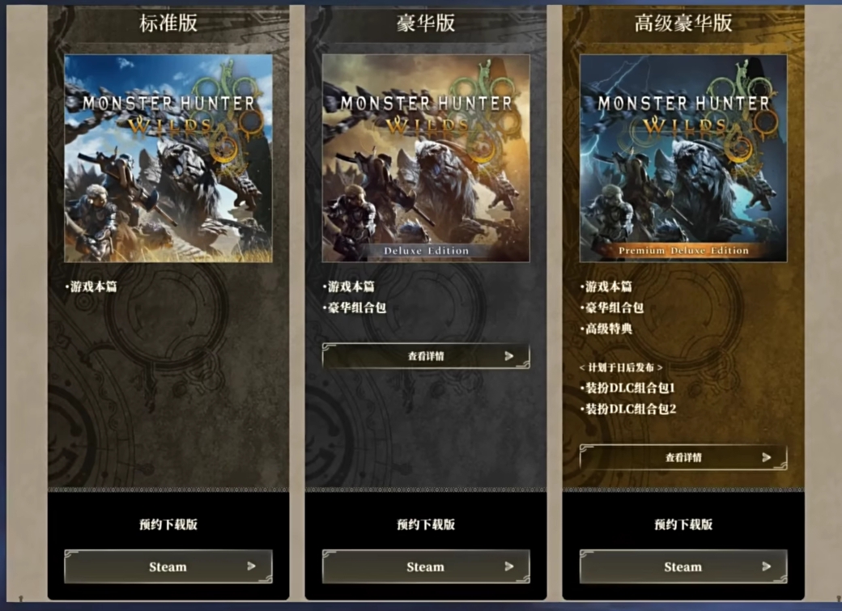Open the 高级豪华版 Steam pre-order button
The image size is (842, 611).
[x=683, y=566]
